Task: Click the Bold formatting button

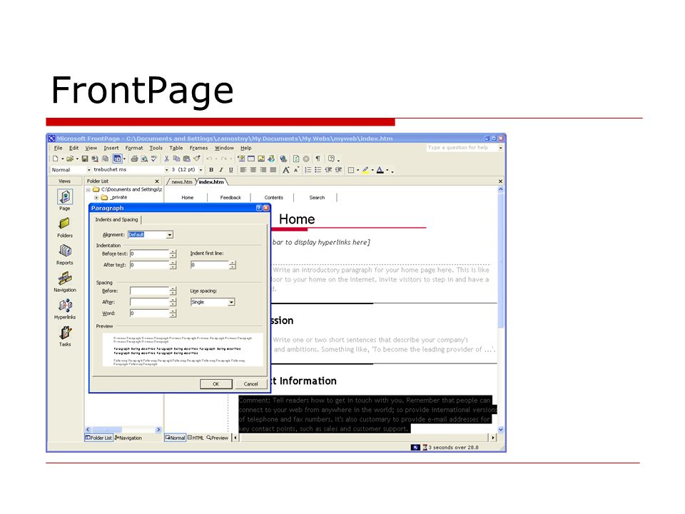Action: click(x=211, y=170)
